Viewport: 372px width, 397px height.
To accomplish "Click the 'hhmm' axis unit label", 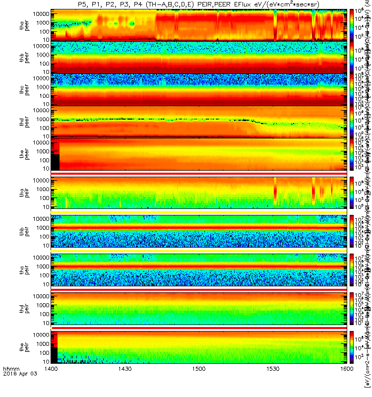I will (11, 369).
